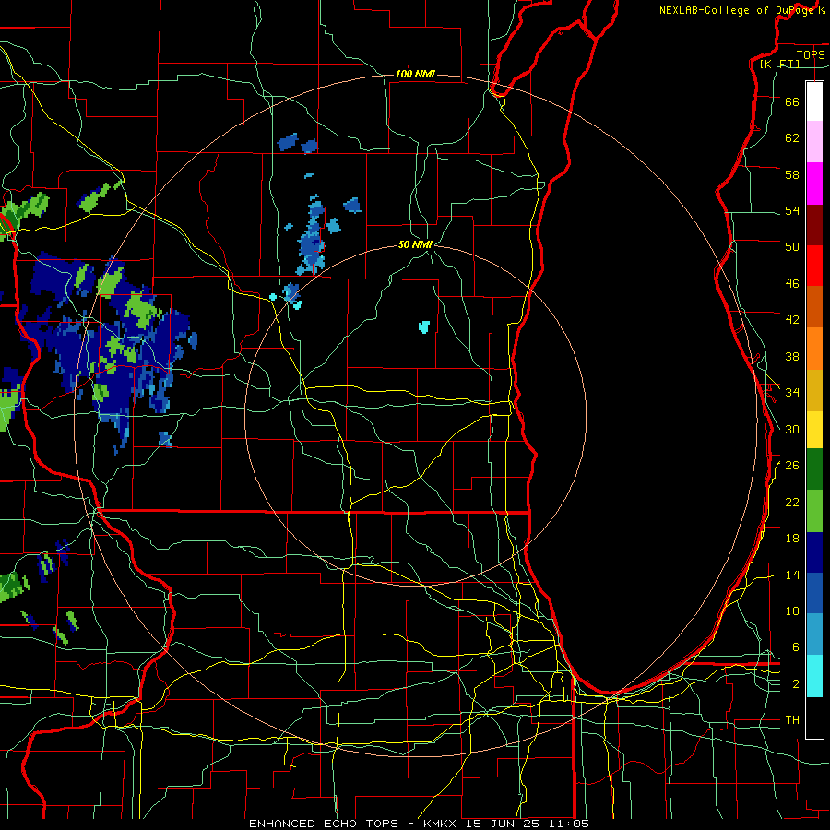Click the TOPS legend title

[x=811, y=54]
